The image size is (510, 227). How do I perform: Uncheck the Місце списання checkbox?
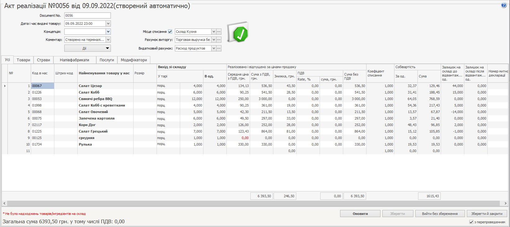[x=170, y=32]
